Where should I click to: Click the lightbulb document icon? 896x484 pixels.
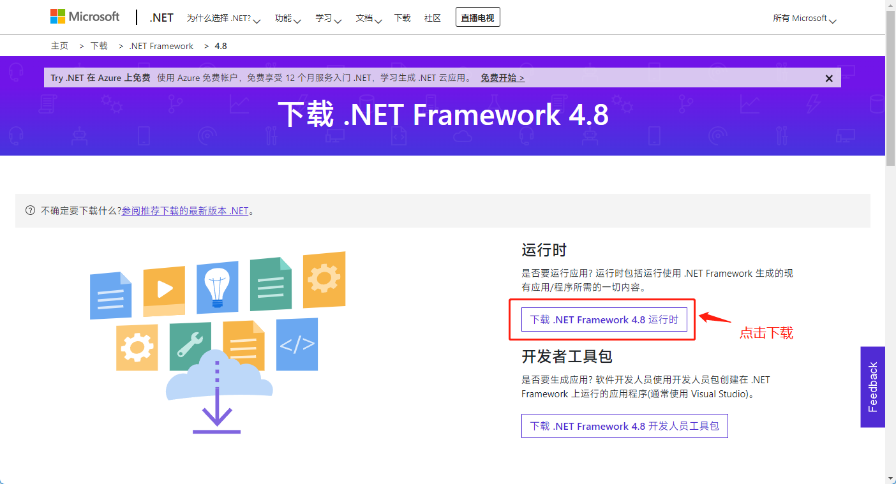point(217,287)
